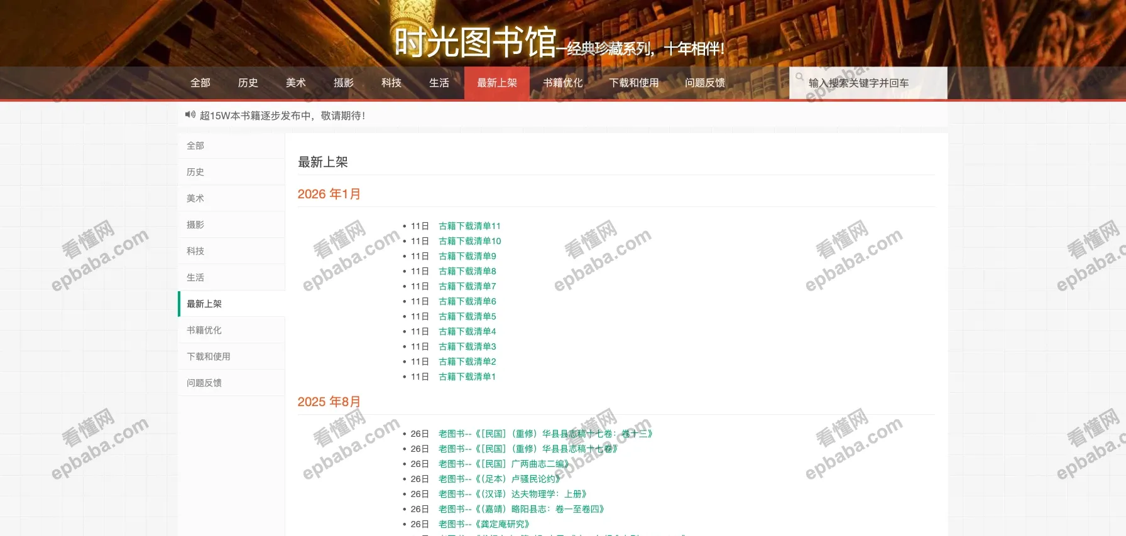Open 老图书 略阳县志：卷一至卷四 link

point(522,509)
